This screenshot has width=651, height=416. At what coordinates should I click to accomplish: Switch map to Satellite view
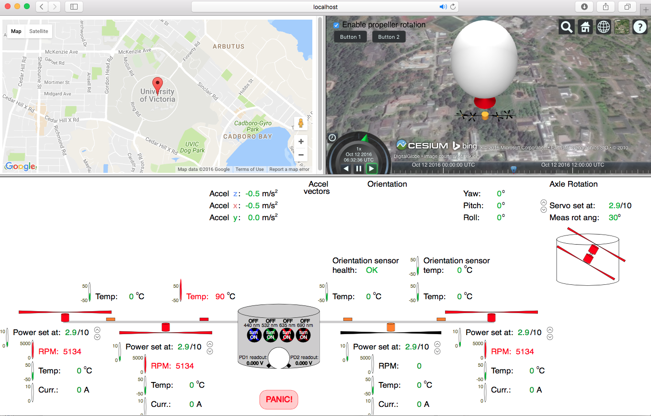tap(39, 32)
